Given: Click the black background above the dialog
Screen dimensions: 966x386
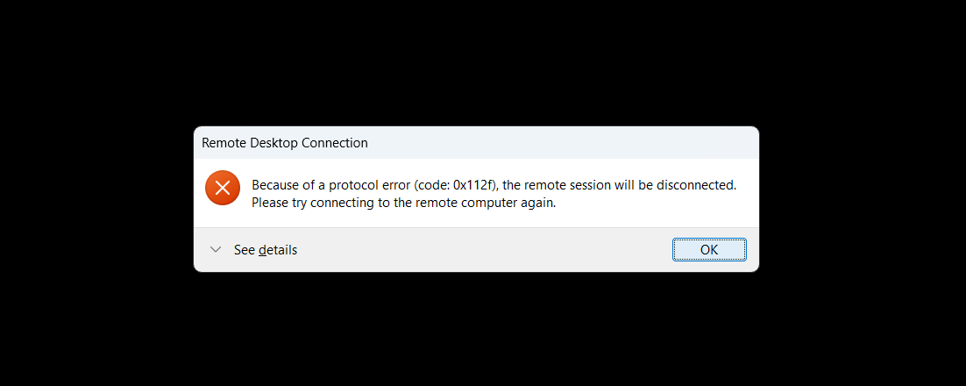Looking at the screenshot, I should tap(482, 61).
